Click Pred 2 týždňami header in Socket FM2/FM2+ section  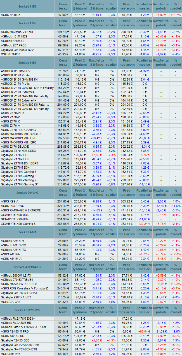(x=80, y=311)
